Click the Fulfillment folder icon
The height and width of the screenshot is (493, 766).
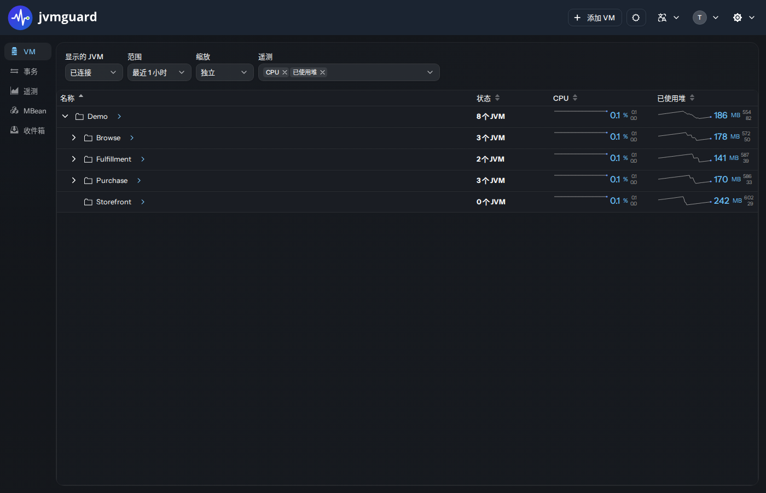[88, 159]
